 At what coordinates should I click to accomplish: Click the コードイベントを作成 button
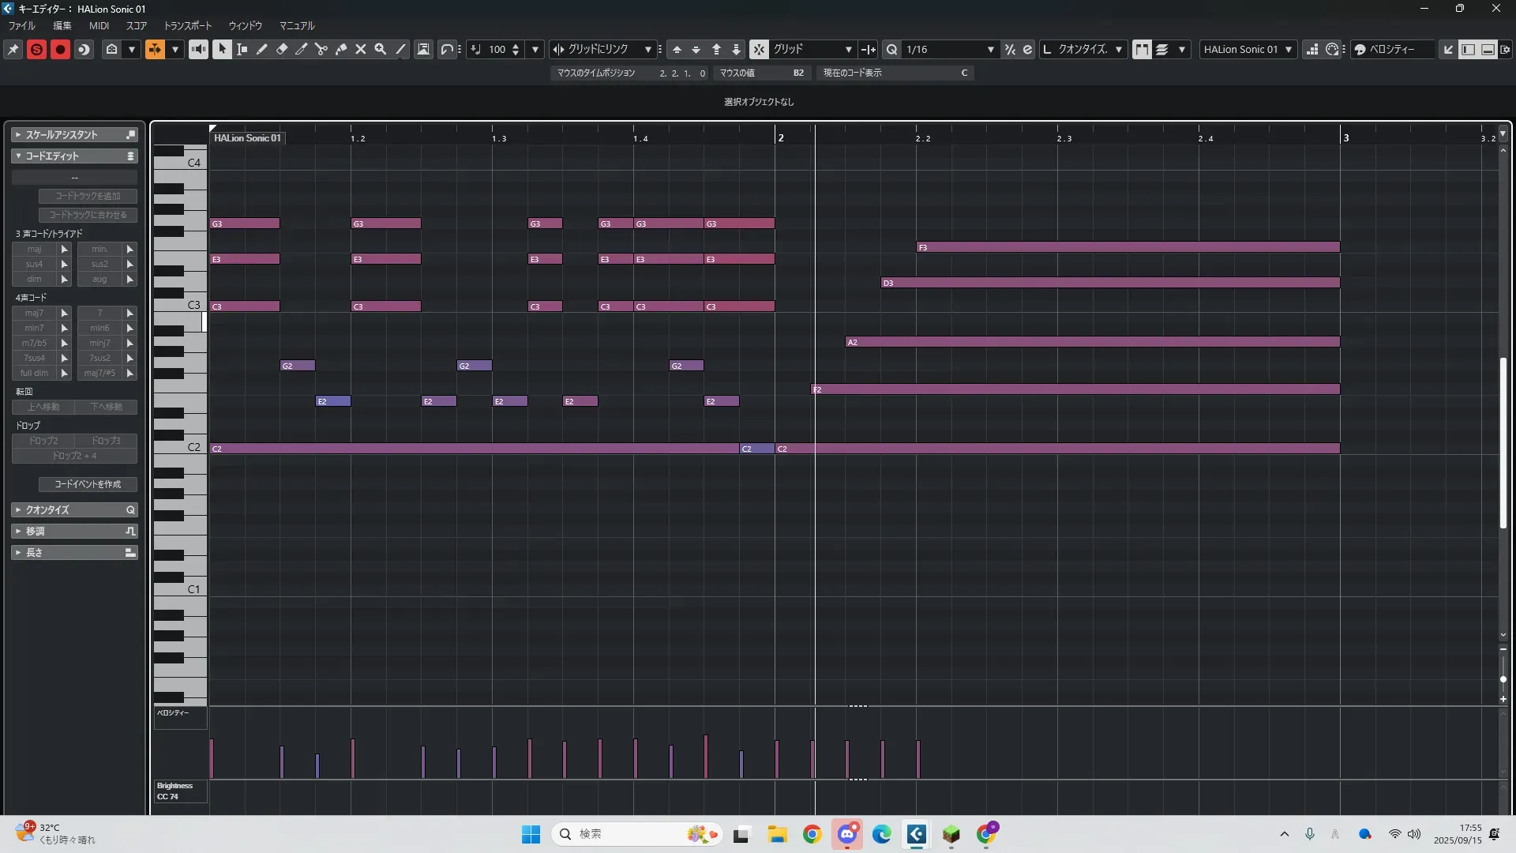pos(88,484)
